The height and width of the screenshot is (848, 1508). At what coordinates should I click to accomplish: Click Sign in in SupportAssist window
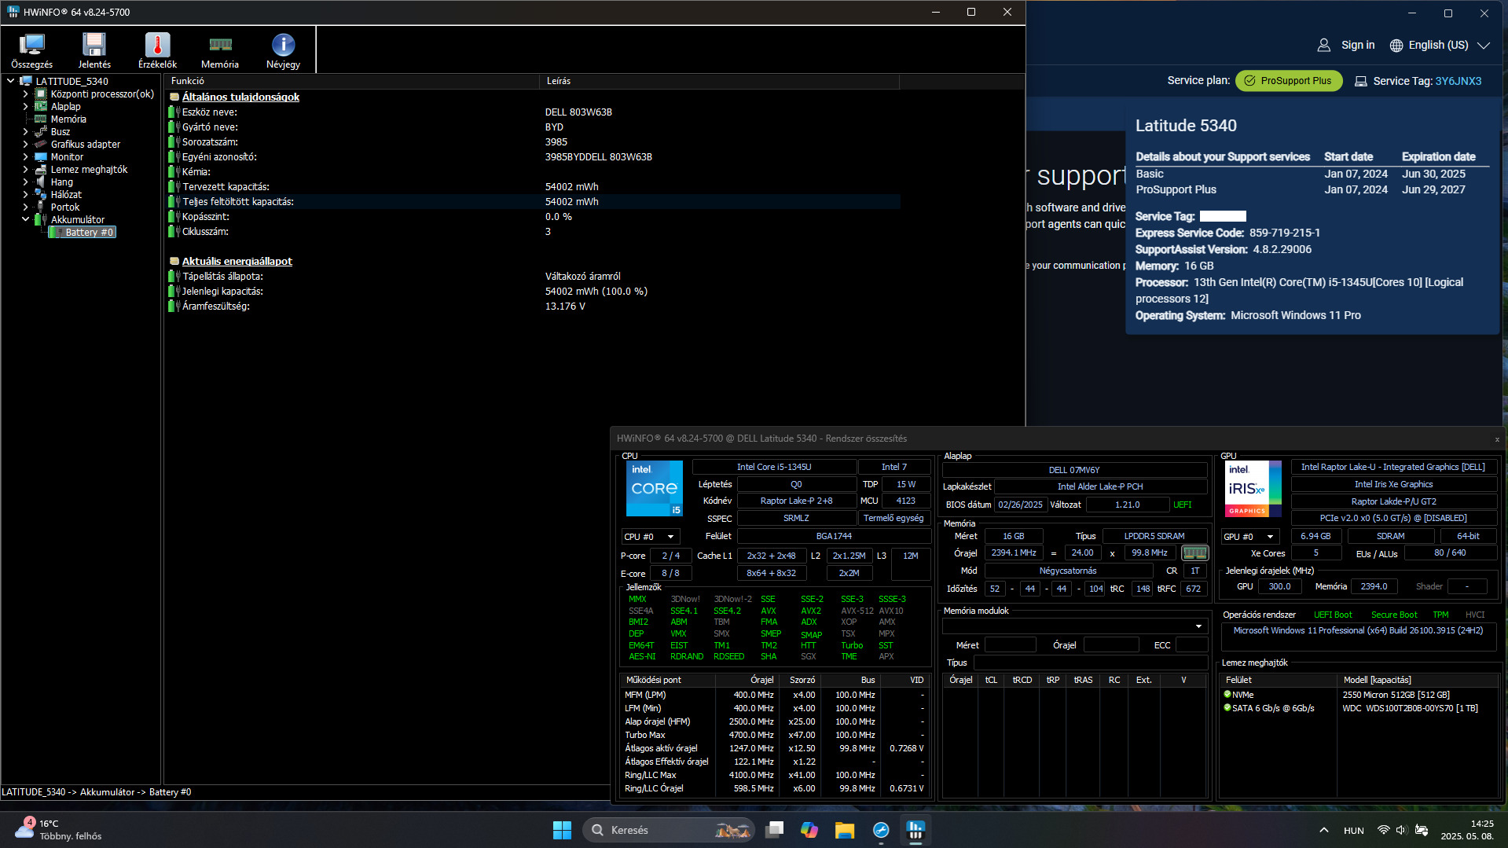coord(1346,45)
